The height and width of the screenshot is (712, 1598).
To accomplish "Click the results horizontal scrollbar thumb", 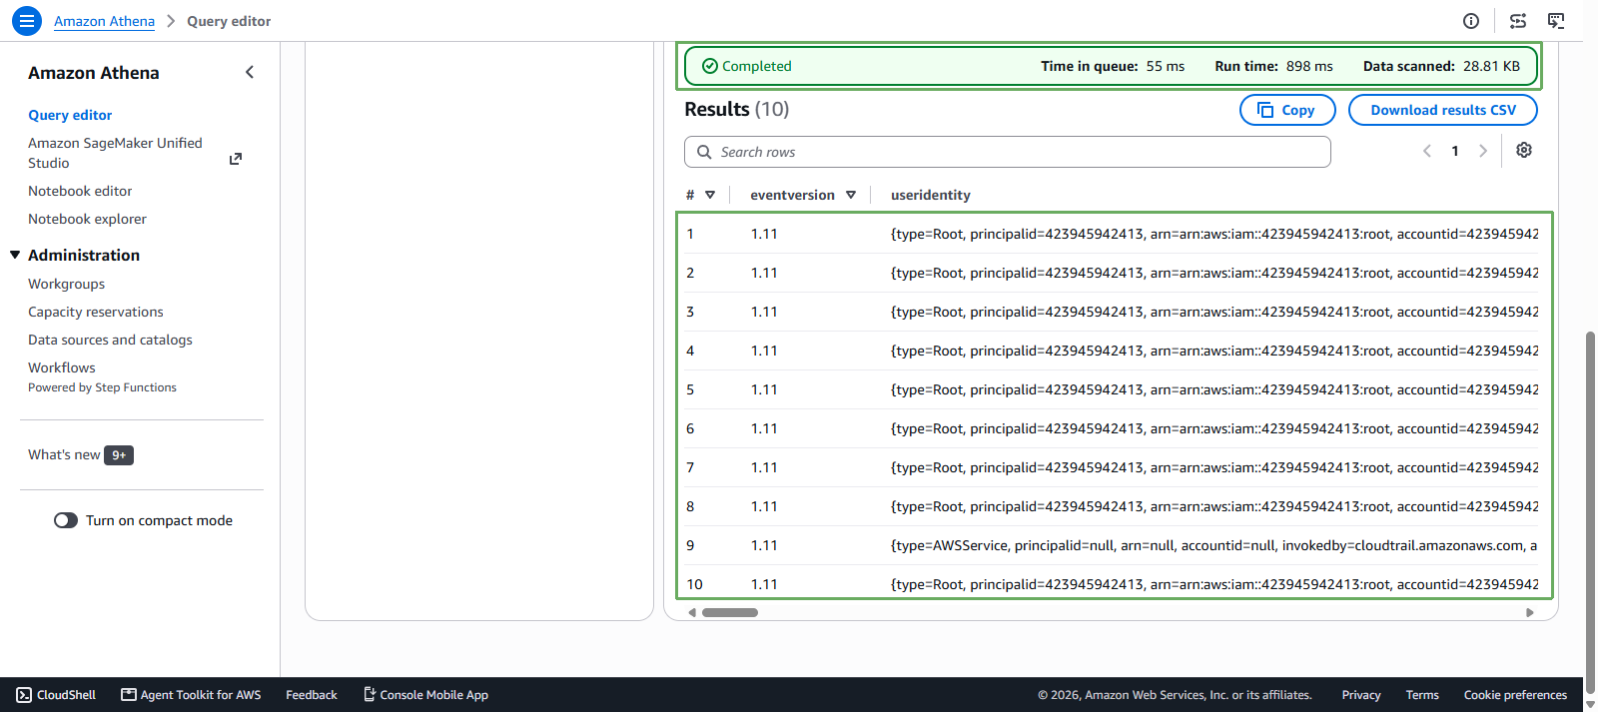I will coord(730,612).
